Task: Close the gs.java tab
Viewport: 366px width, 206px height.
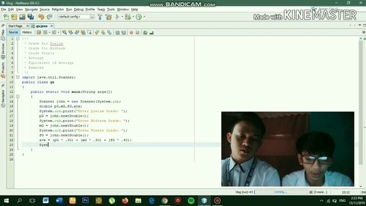Action: tap(51, 26)
